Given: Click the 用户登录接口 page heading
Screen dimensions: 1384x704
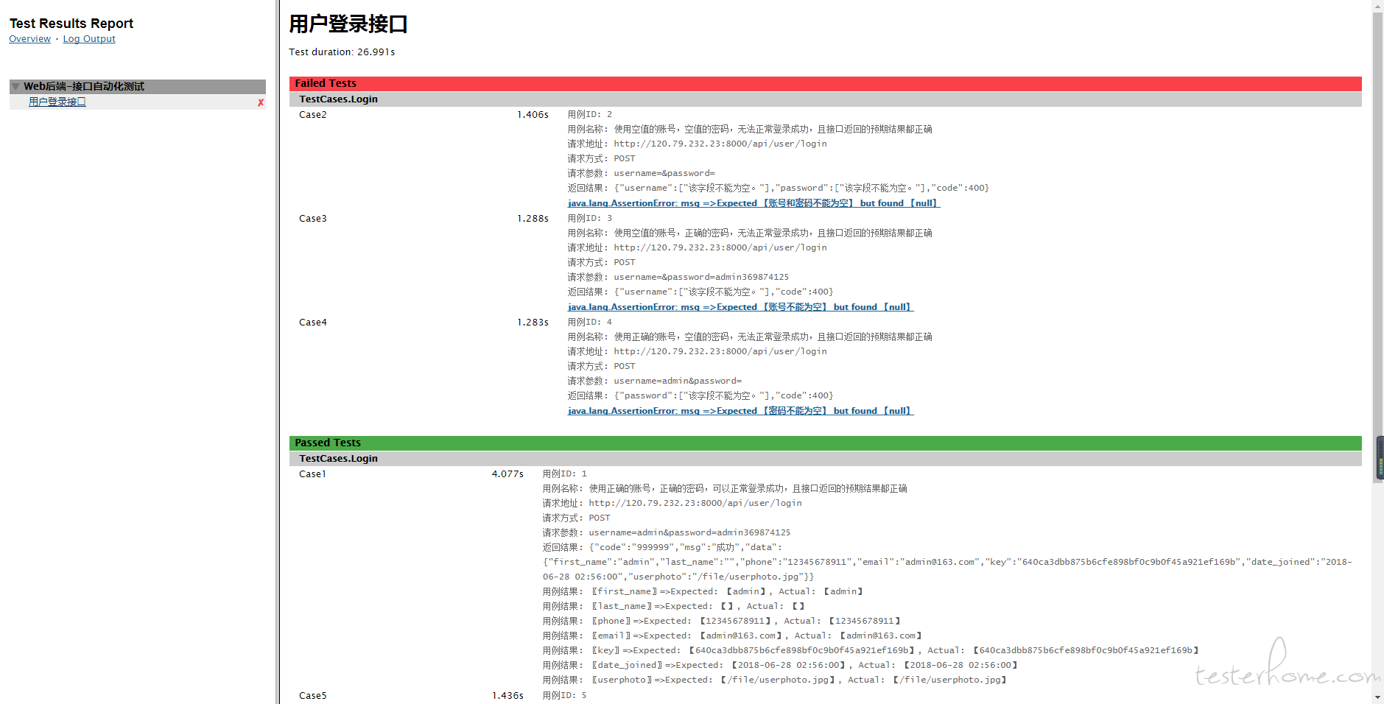Looking at the screenshot, I should coord(348,24).
